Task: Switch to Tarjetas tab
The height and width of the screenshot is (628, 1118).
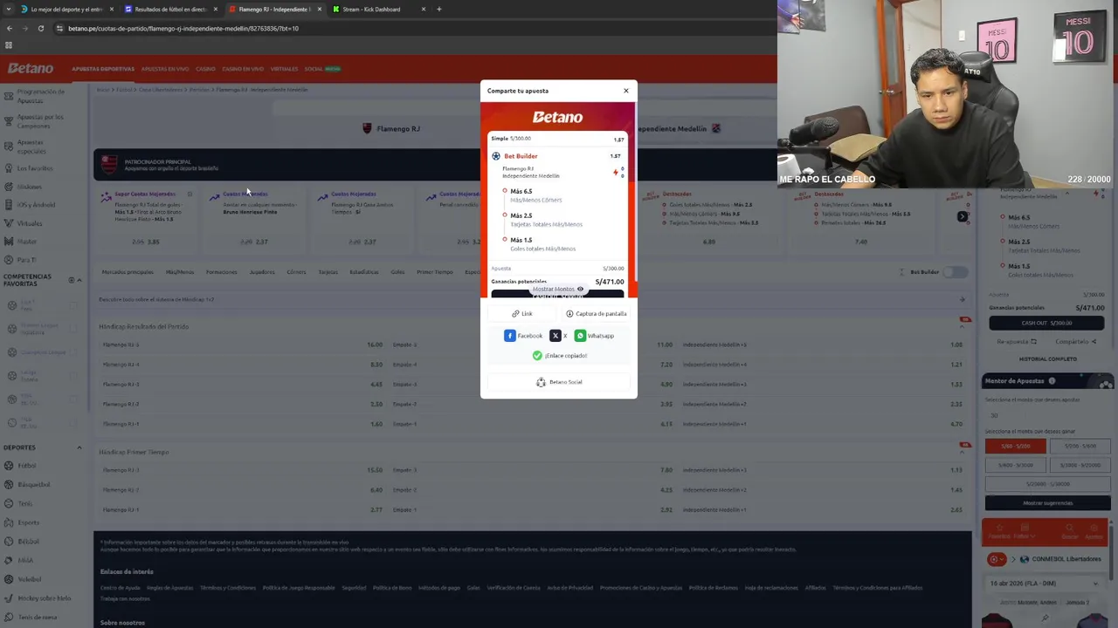Action: [x=328, y=272]
